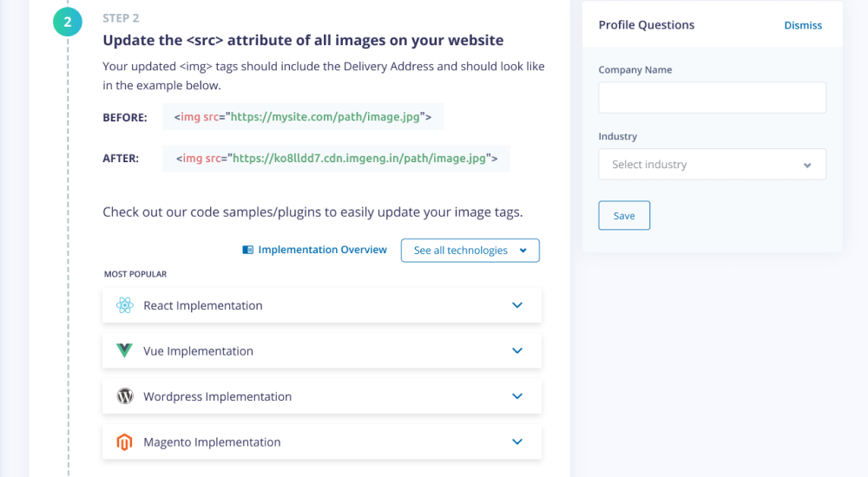Viewport: 868px width, 477px height.
Task: Open the Select industry dropdown
Action: pyautogui.click(x=712, y=165)
